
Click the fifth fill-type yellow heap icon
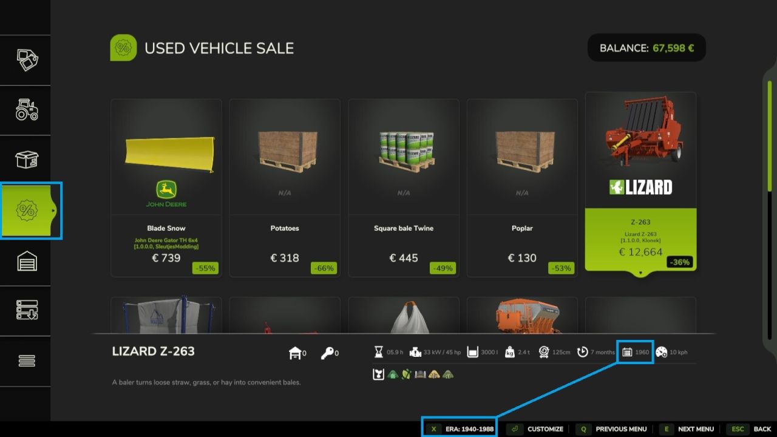[434, 374]
